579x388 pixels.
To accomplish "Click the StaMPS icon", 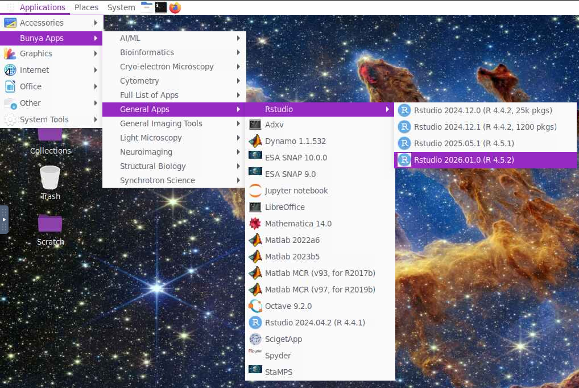I will click(255, 370).
